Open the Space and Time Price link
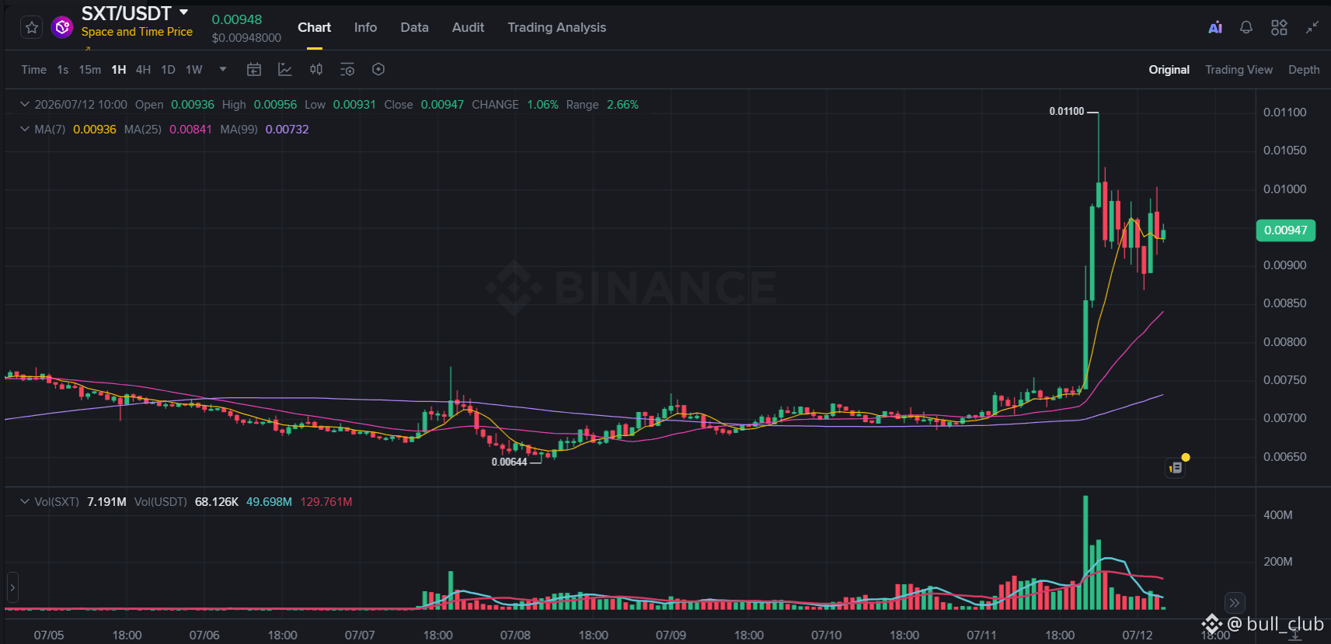The height and width of the screenshot is (644, 1331). click(x=137, y=32)
